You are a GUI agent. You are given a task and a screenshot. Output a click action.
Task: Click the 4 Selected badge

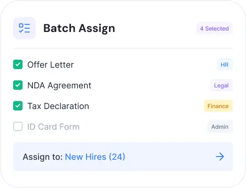(x=215, y=28)
